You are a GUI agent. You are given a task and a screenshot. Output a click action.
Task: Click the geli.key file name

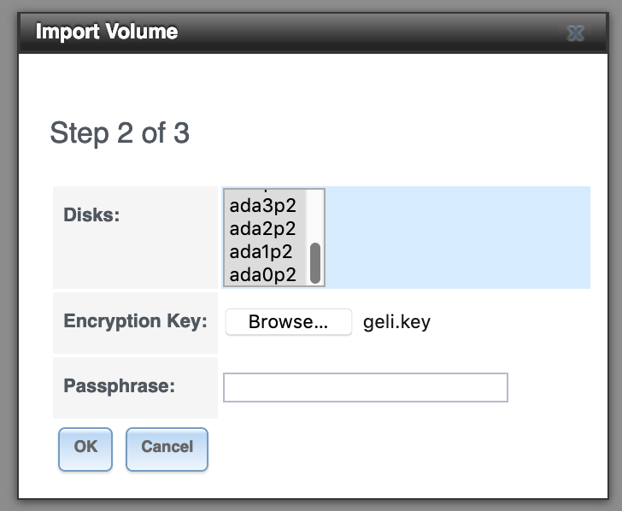pyautogui.click(x=397, y=322)
